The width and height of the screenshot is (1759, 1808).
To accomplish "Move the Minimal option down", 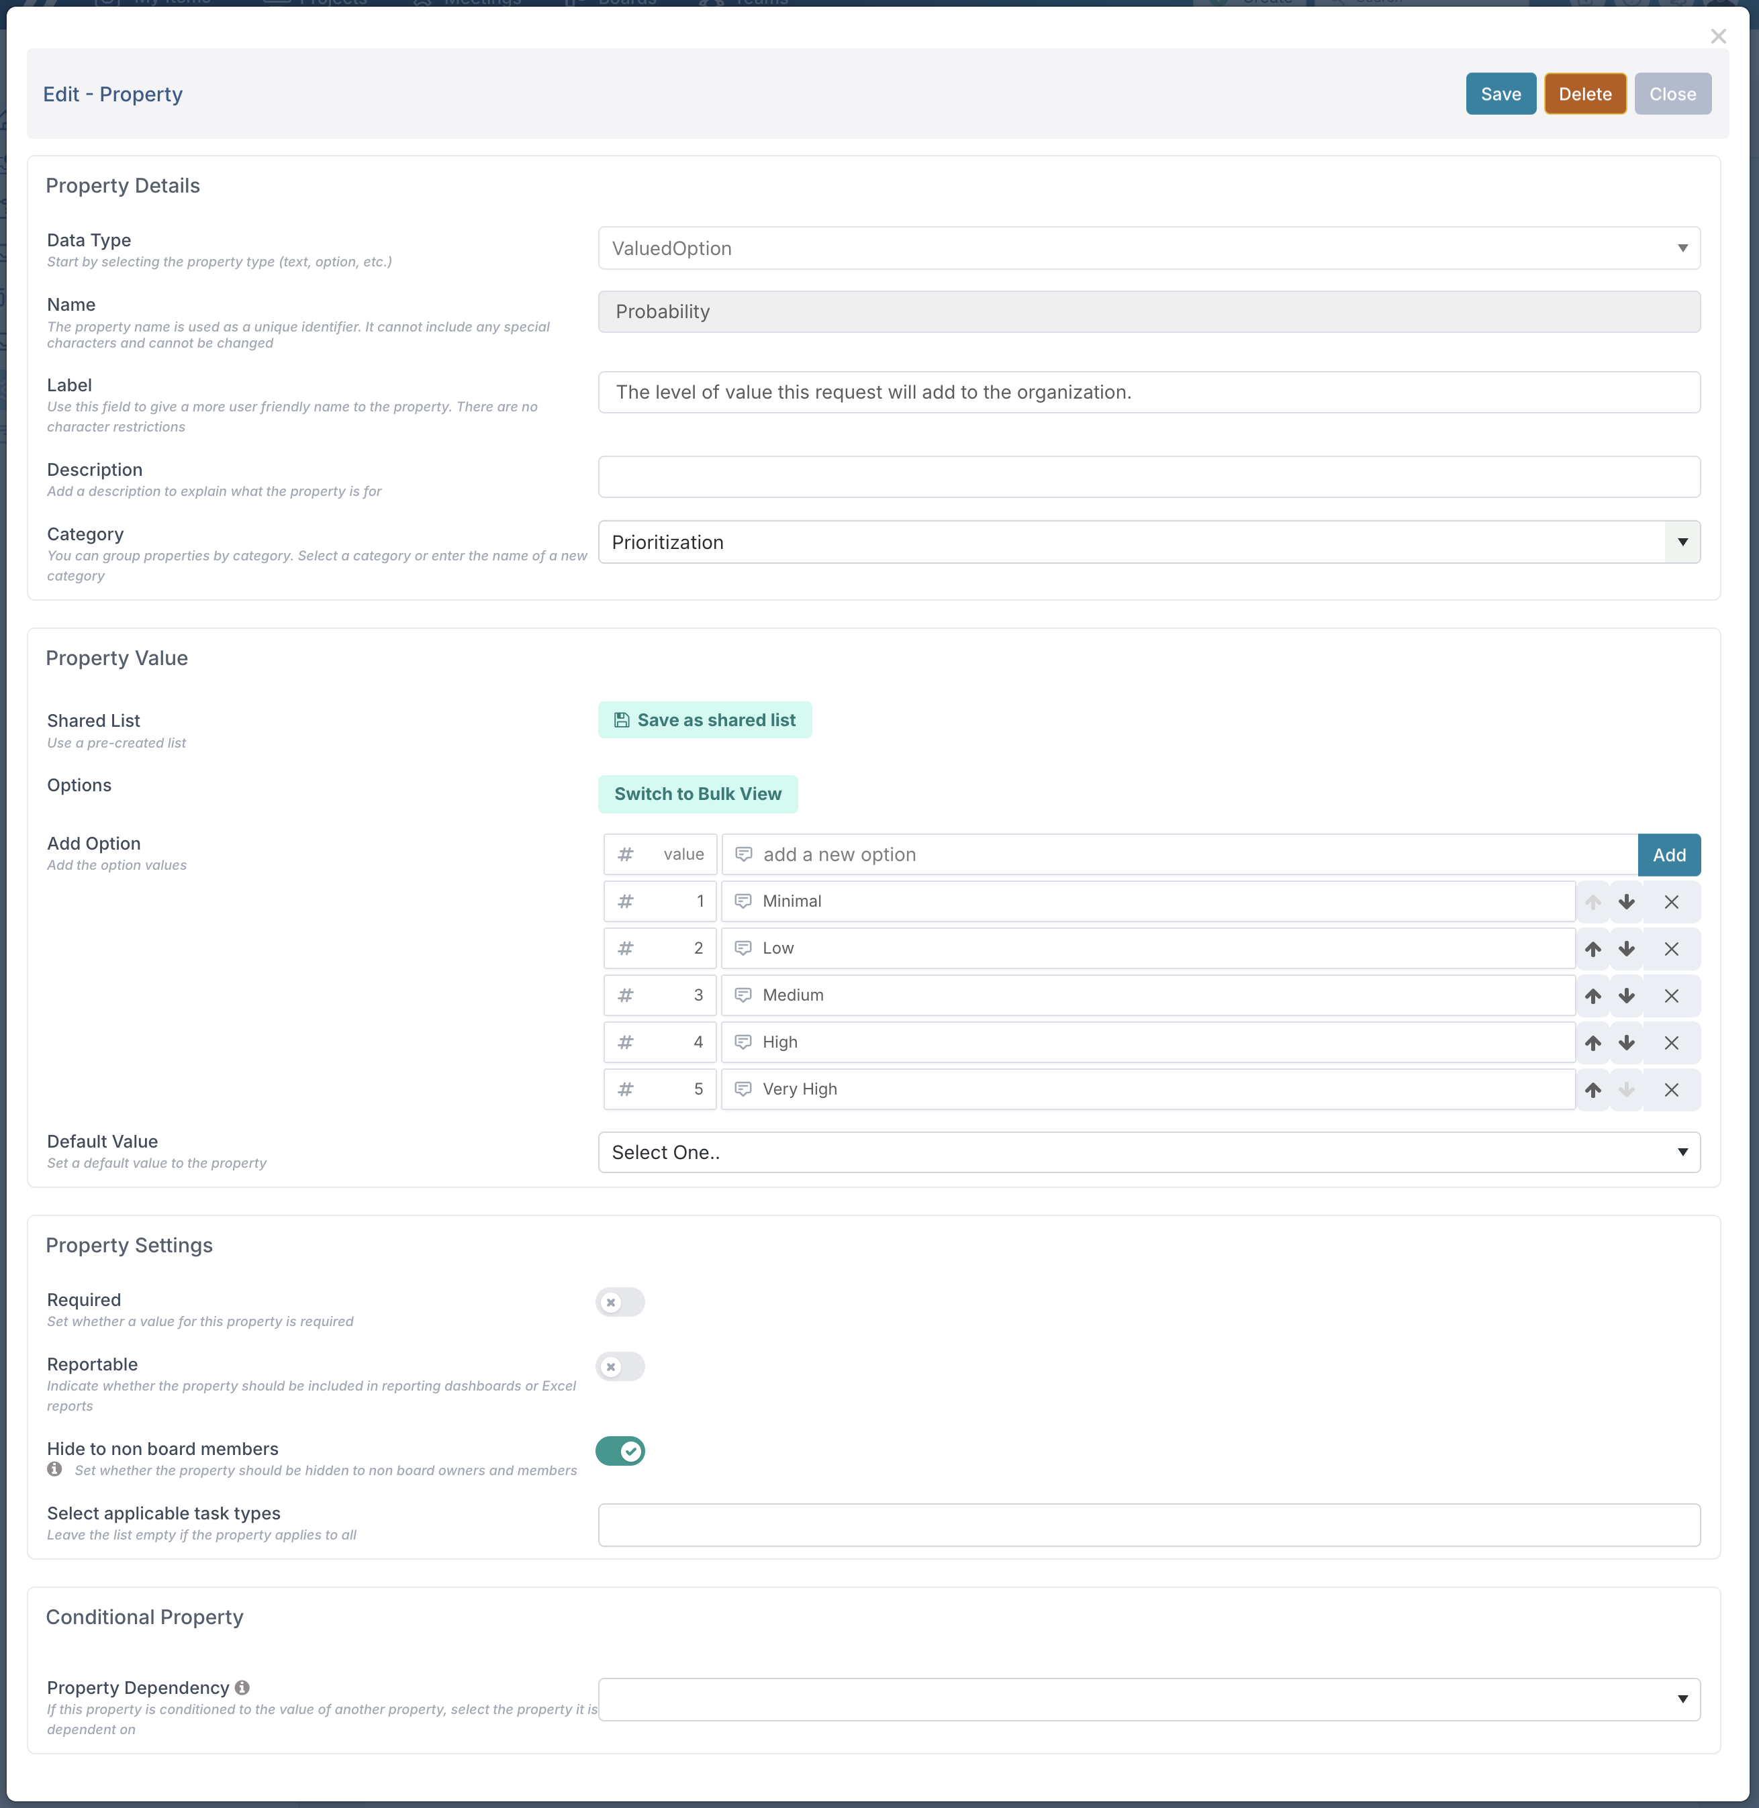I will click(x=1627, y=901).
